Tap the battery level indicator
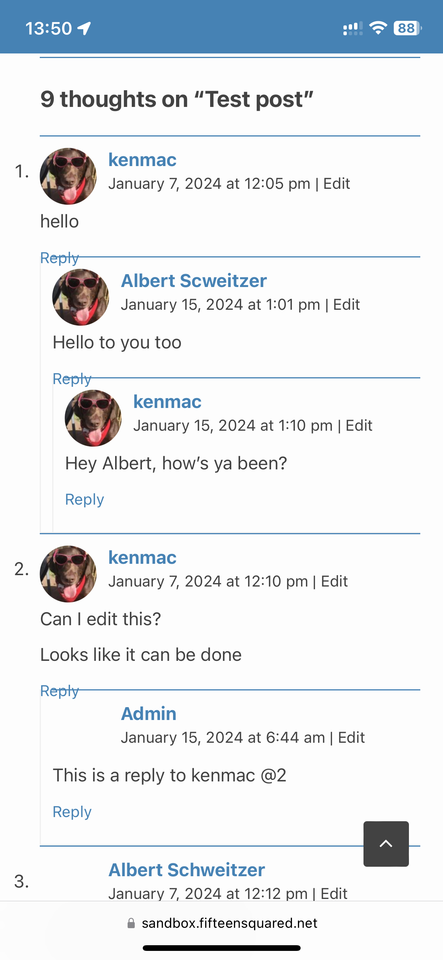The height and width of the screenshot is (960, 443). (x=407, y=28)
